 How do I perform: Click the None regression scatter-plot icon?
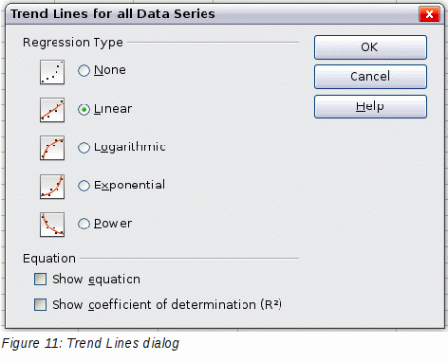point(52,72)
